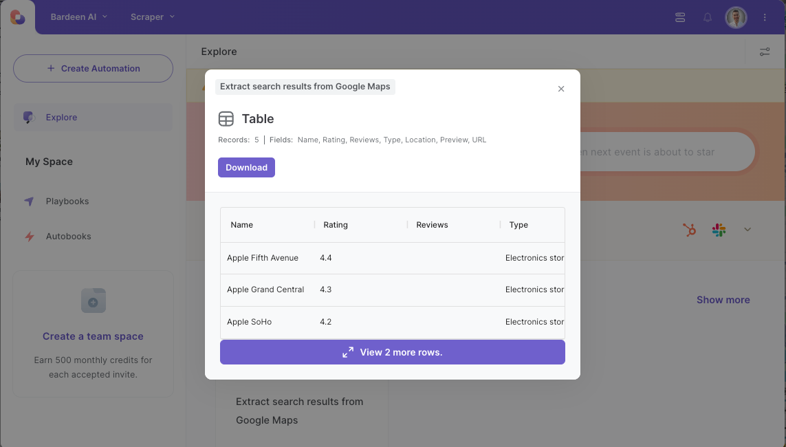Open the three-dot more options menu
Screen dimensions: 786x447
click(765, 18)
